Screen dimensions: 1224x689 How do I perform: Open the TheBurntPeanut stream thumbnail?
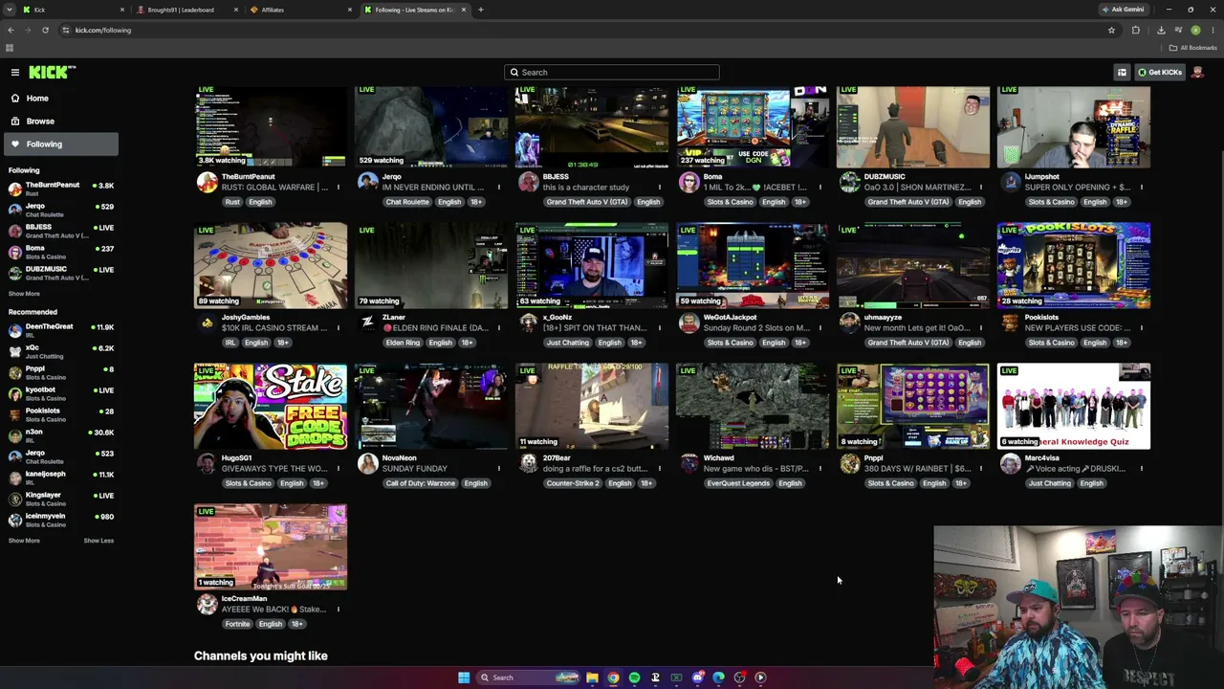(x=271, y=126)
